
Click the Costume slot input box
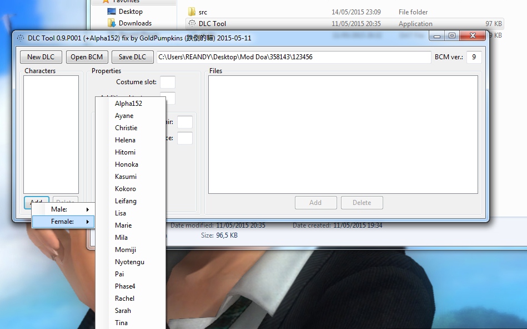click(167, 82)
